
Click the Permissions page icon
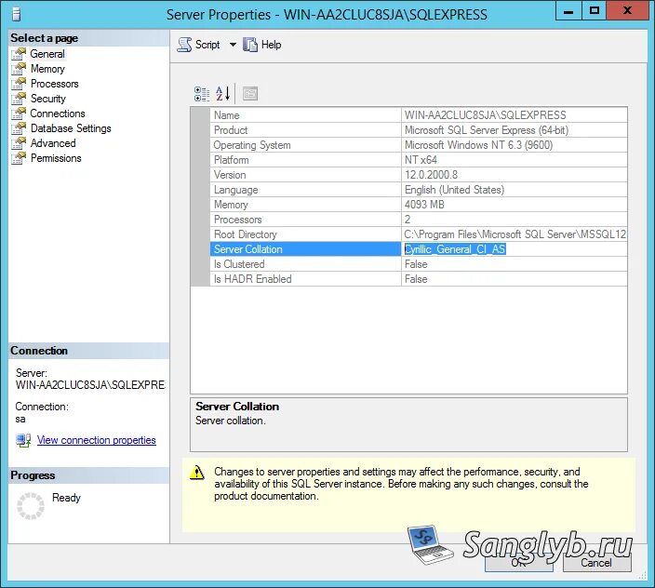19,158
